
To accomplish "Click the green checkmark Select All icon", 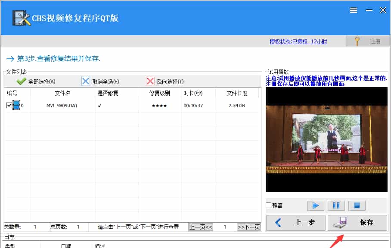I will pos(22,82).
